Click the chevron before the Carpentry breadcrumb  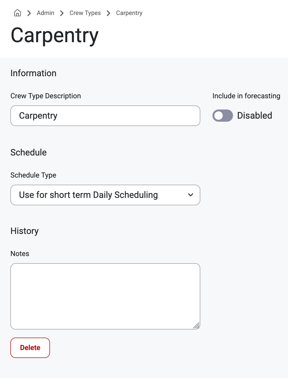(109, 13)
